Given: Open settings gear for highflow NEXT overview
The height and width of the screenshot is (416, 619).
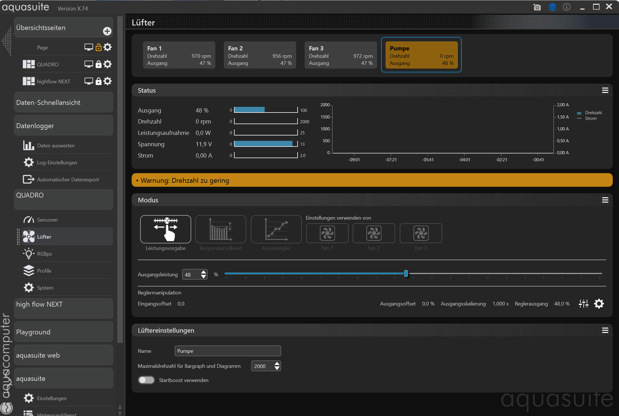Looking at the screenshot, I should [107, 81].
